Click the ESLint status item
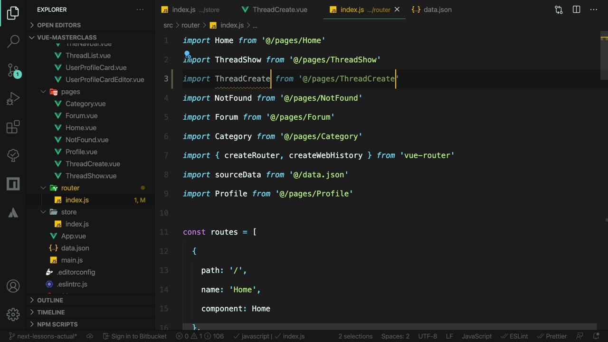The height and width of the screenshot is (342, 608). [x=515, y=336]
